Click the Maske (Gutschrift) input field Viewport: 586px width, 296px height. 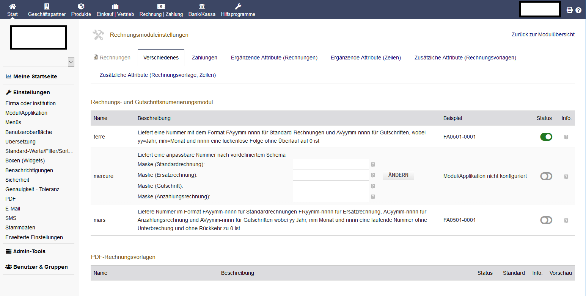(331, 186)
